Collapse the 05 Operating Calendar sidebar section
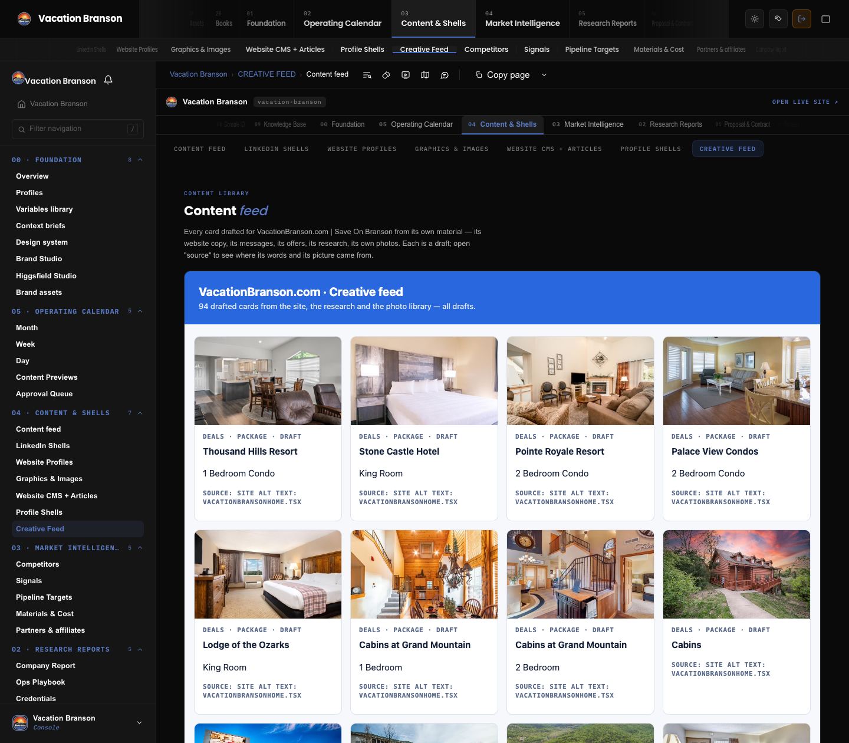The height and width of the screenshot is (743, 849). 140,311
